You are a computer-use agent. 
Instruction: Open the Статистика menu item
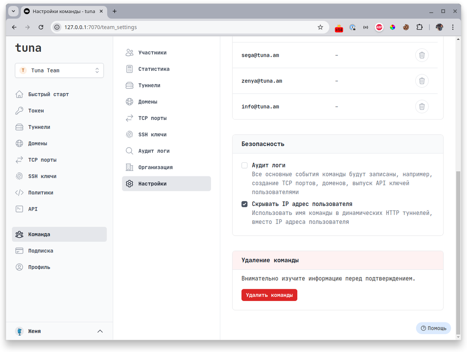point(153,69)
